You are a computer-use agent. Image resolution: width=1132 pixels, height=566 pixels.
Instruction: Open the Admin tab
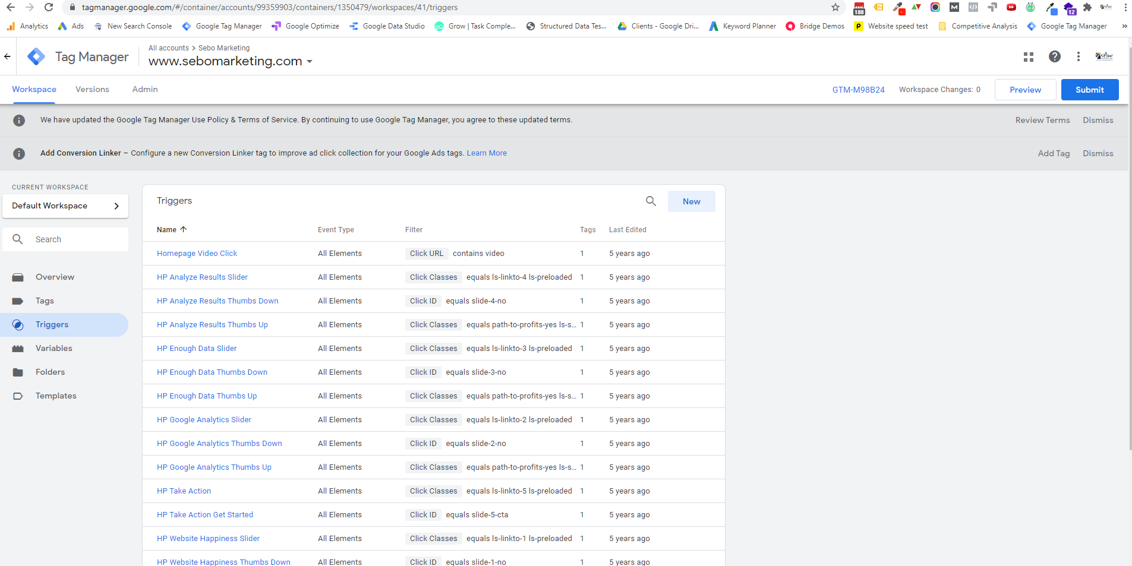(x=145, y=89)
